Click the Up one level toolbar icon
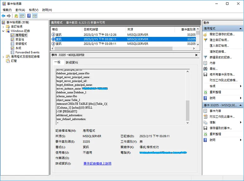 coord(16,16)
